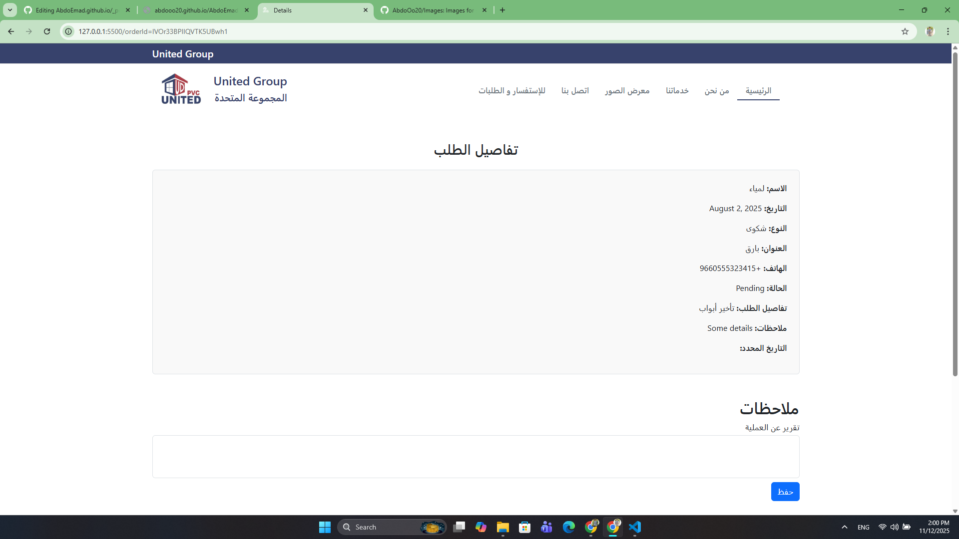Viewport: 959px width, 539px height.
Task: Click the browser back navigation arrow
Action: [11, 31]
